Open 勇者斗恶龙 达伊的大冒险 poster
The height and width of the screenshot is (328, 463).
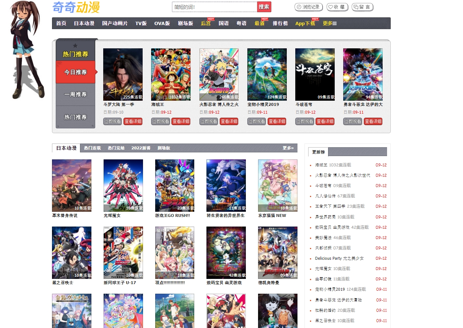(x=363, y=74)
